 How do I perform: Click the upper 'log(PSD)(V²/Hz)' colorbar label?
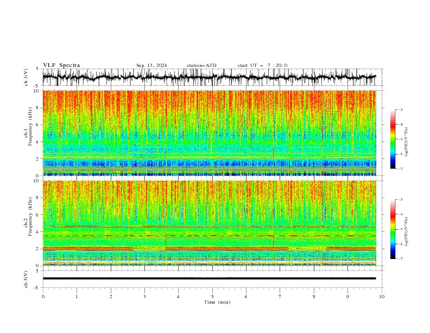(407, 142)
